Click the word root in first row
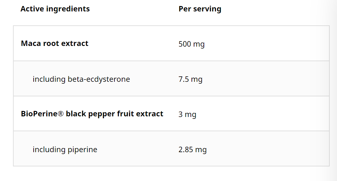 pos(51,44)
